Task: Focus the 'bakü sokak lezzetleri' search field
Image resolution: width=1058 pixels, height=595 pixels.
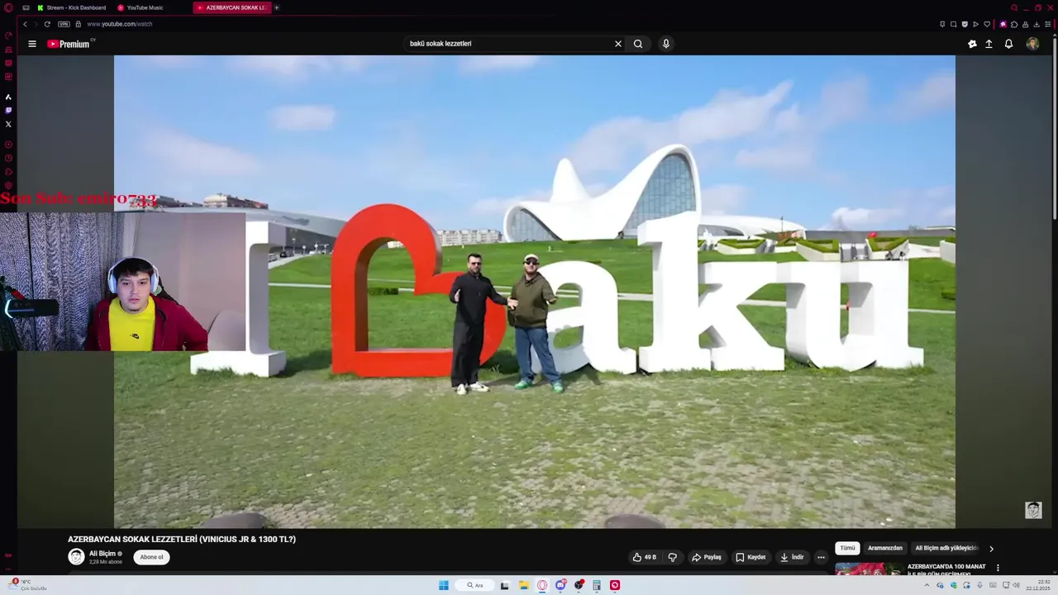Action: point(508,44)
